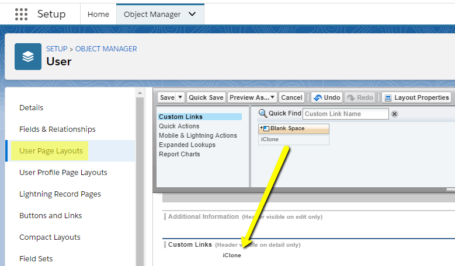Image resolution: width=455 pixels, height=266 pixels.
Task: Click the Save button
Action: click(167, 97)
